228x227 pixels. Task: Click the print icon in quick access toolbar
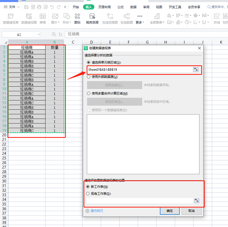tap(39, 7)
